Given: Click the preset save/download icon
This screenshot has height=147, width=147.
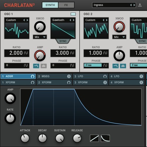Looking at the screenshot, I should coord(140,5).
